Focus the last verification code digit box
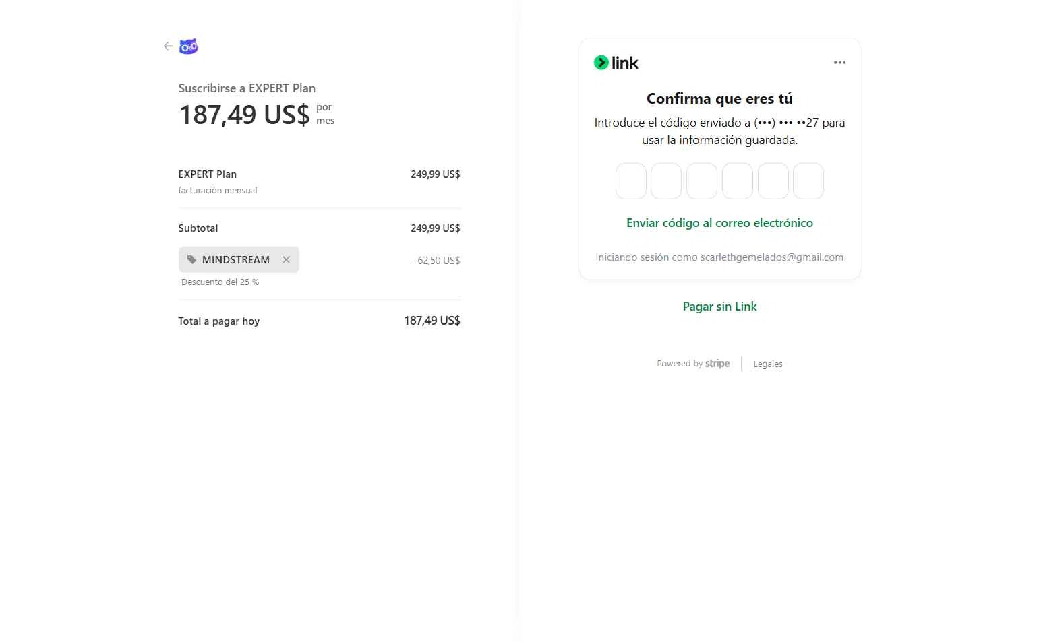 coord(808,181)
